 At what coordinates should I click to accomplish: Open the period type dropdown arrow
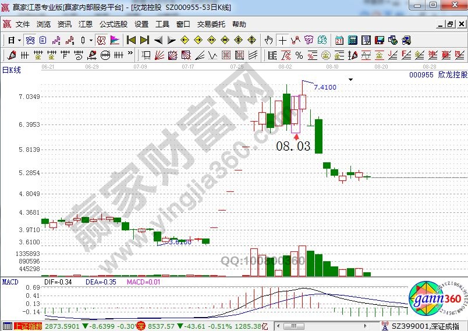tap(19, 40)
